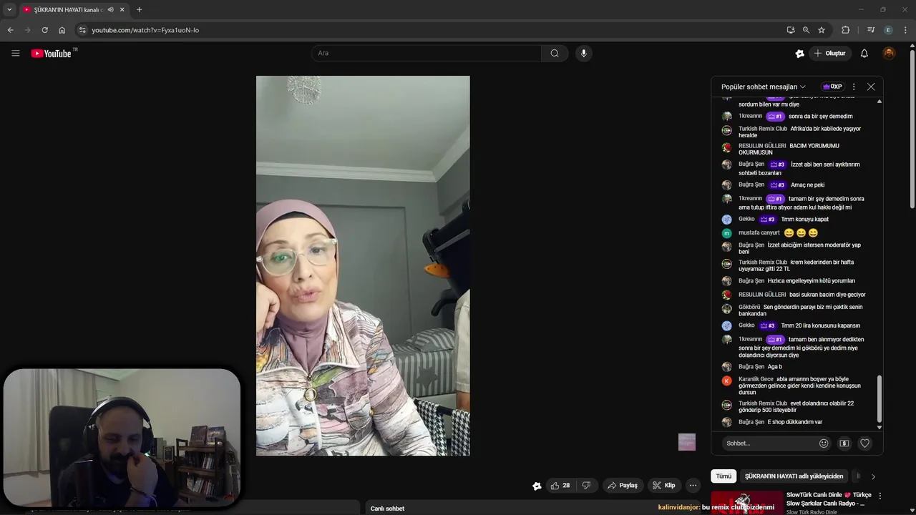The image size is (916, 515).
Task: Open a new browser tab
Action: tap(139, 9)
